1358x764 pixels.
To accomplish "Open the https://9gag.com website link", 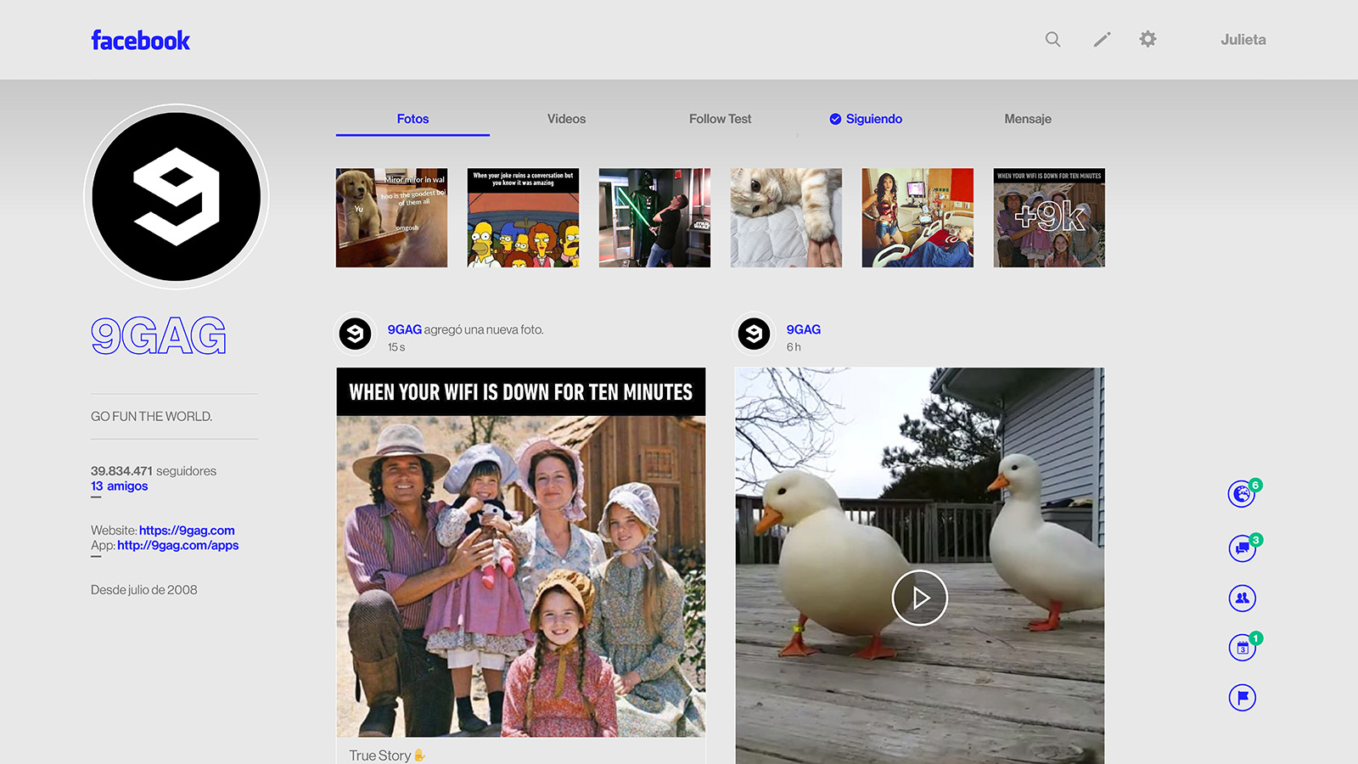I will [187, 531].
